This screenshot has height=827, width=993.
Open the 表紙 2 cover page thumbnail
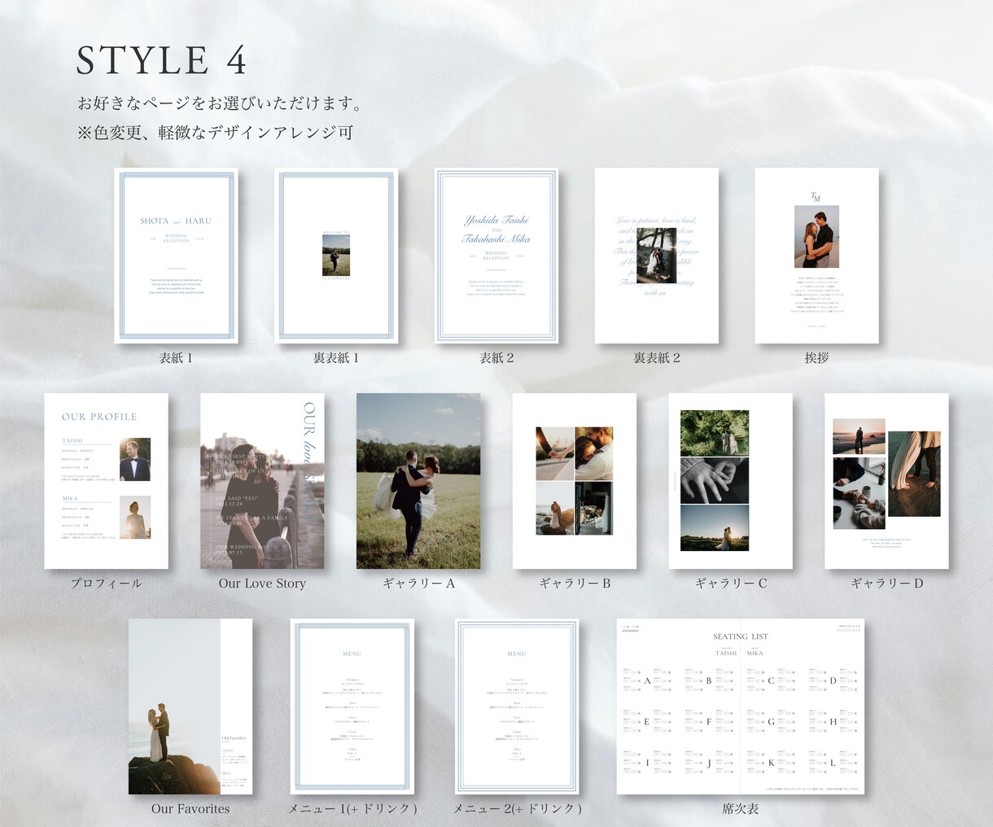click(496, 256)
